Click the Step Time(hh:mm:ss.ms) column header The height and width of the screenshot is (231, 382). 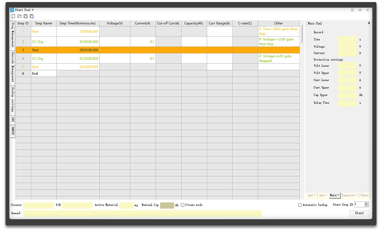[78, 23]
